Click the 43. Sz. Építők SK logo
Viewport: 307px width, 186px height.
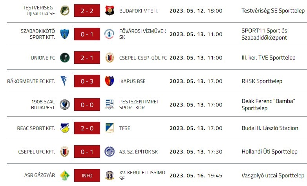tap(110, 152)
